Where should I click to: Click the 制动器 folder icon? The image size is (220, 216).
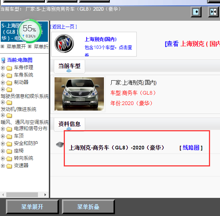9,83
